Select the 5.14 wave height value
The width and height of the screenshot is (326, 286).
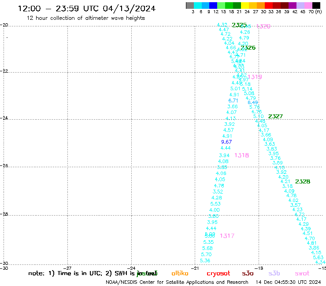click(x=247, y=89)
